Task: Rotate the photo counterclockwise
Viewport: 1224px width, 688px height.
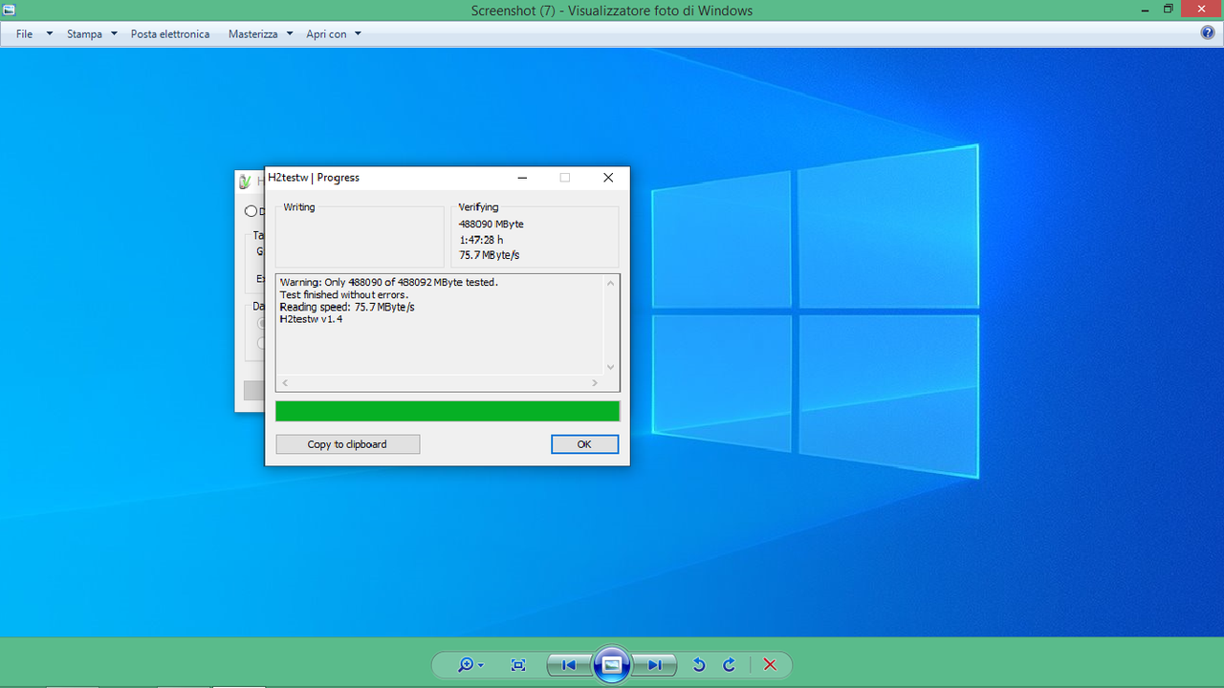Action: pyautogui.click(x=699, y=665)
